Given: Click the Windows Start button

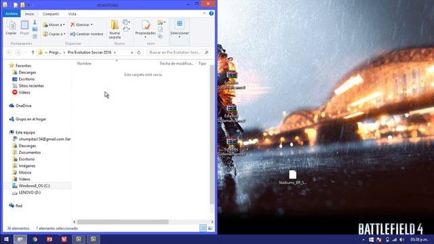Looking at the screenshot, I should [6, 239].
